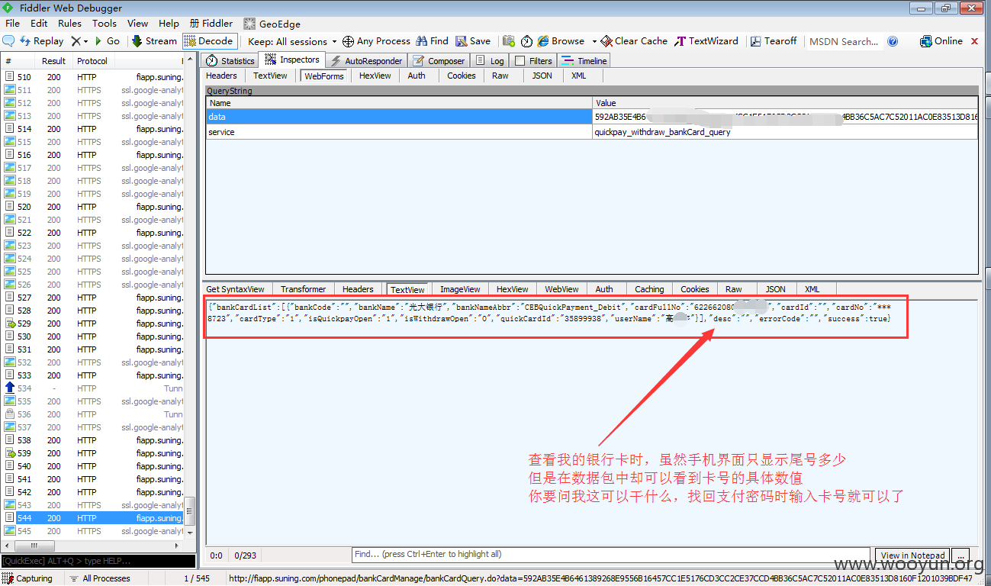This screenshot has width=991, height=586.
Task: Replay the selected session
Action: (x=42, y=41)
